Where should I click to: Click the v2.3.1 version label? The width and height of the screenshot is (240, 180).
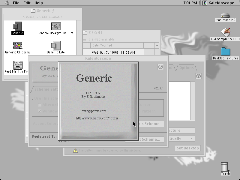click(159, 88)
